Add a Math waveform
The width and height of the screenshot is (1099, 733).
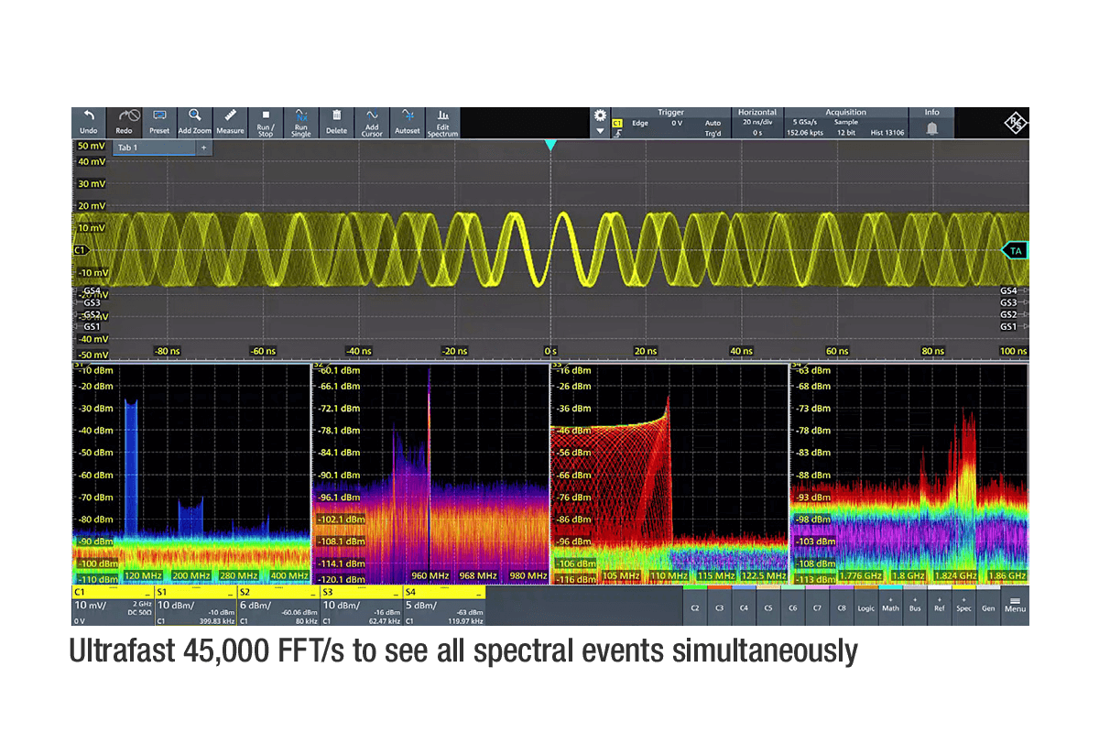(x=890, y=607)
